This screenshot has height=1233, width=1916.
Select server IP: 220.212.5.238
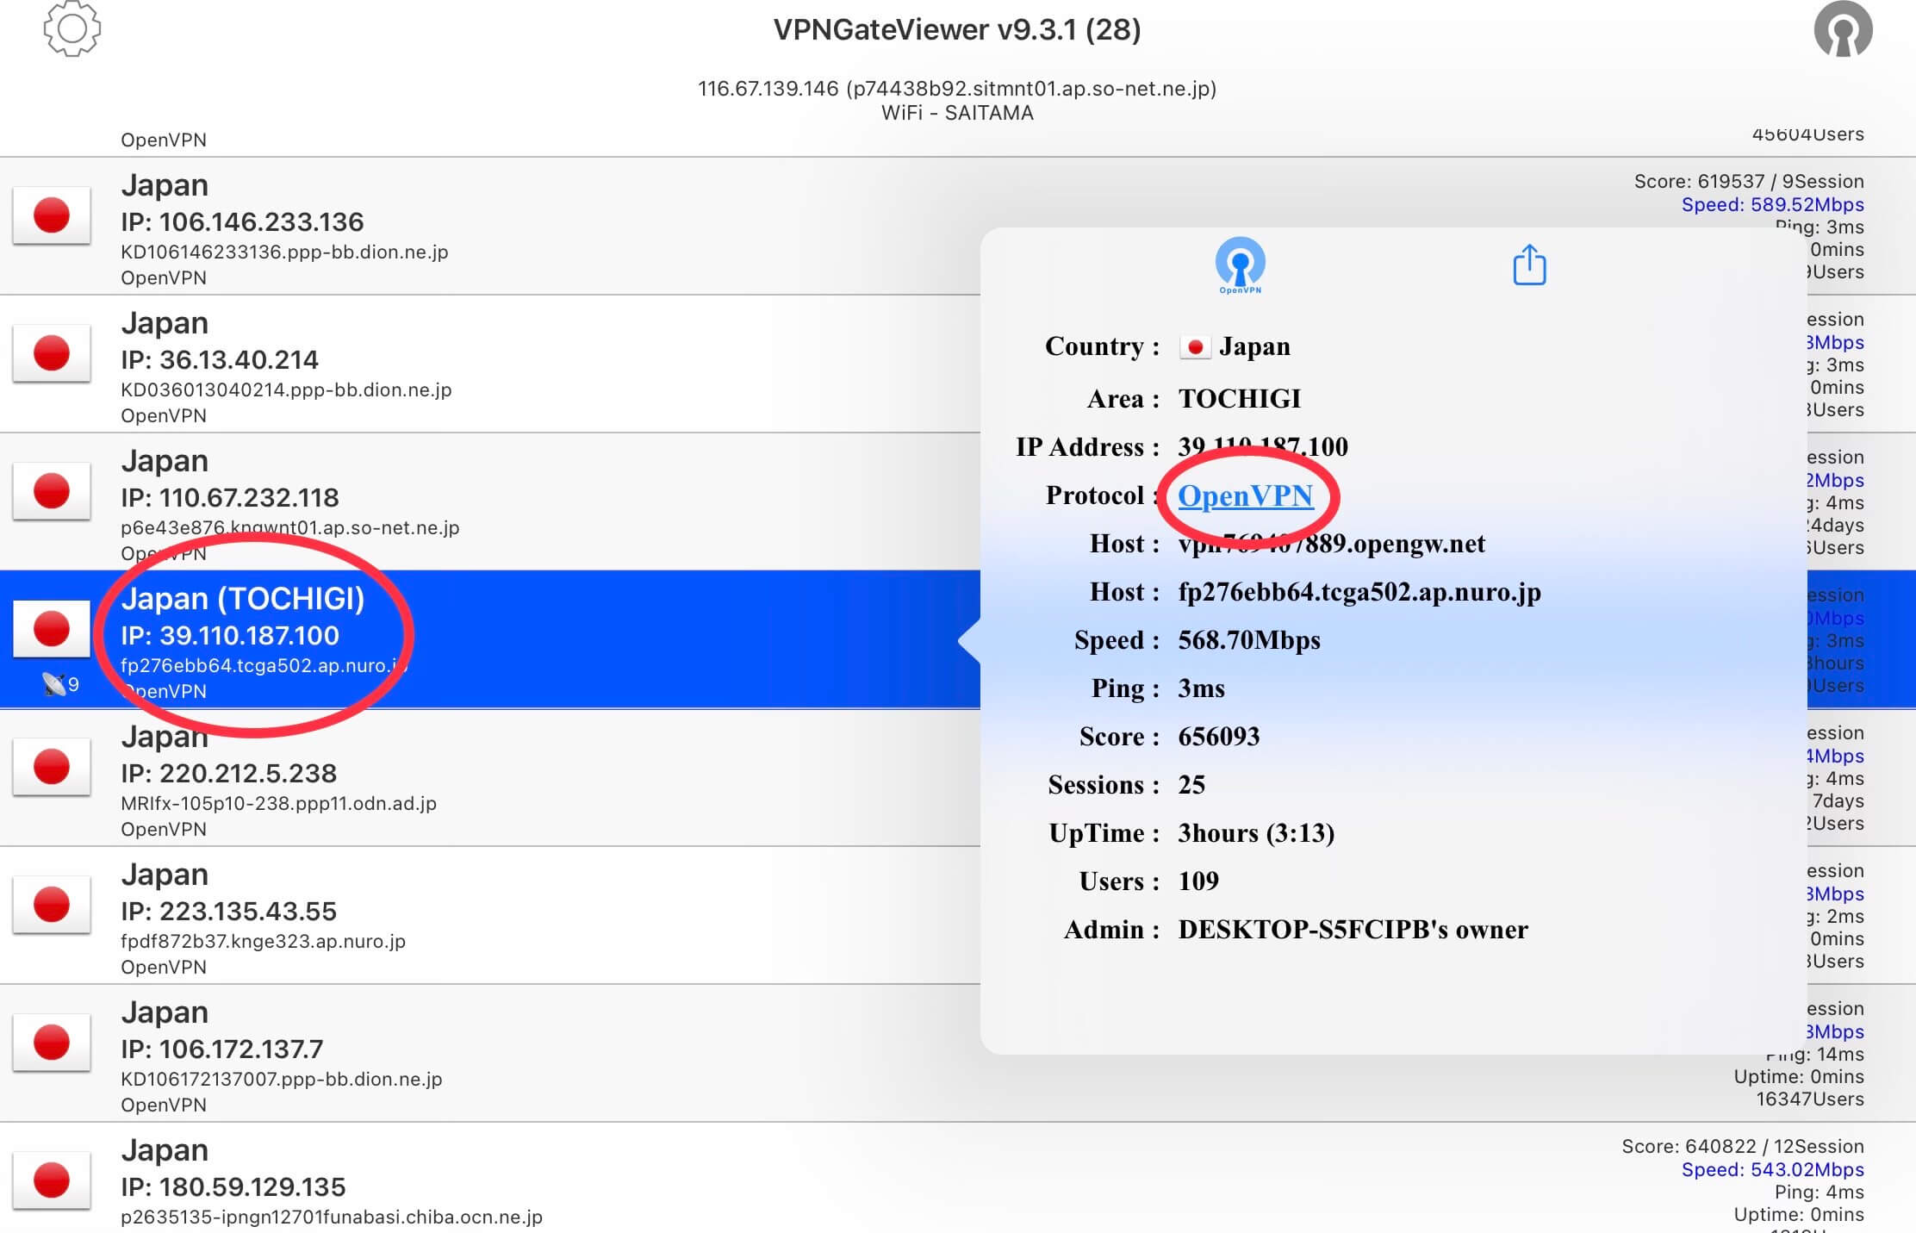(x=229, y=774)
